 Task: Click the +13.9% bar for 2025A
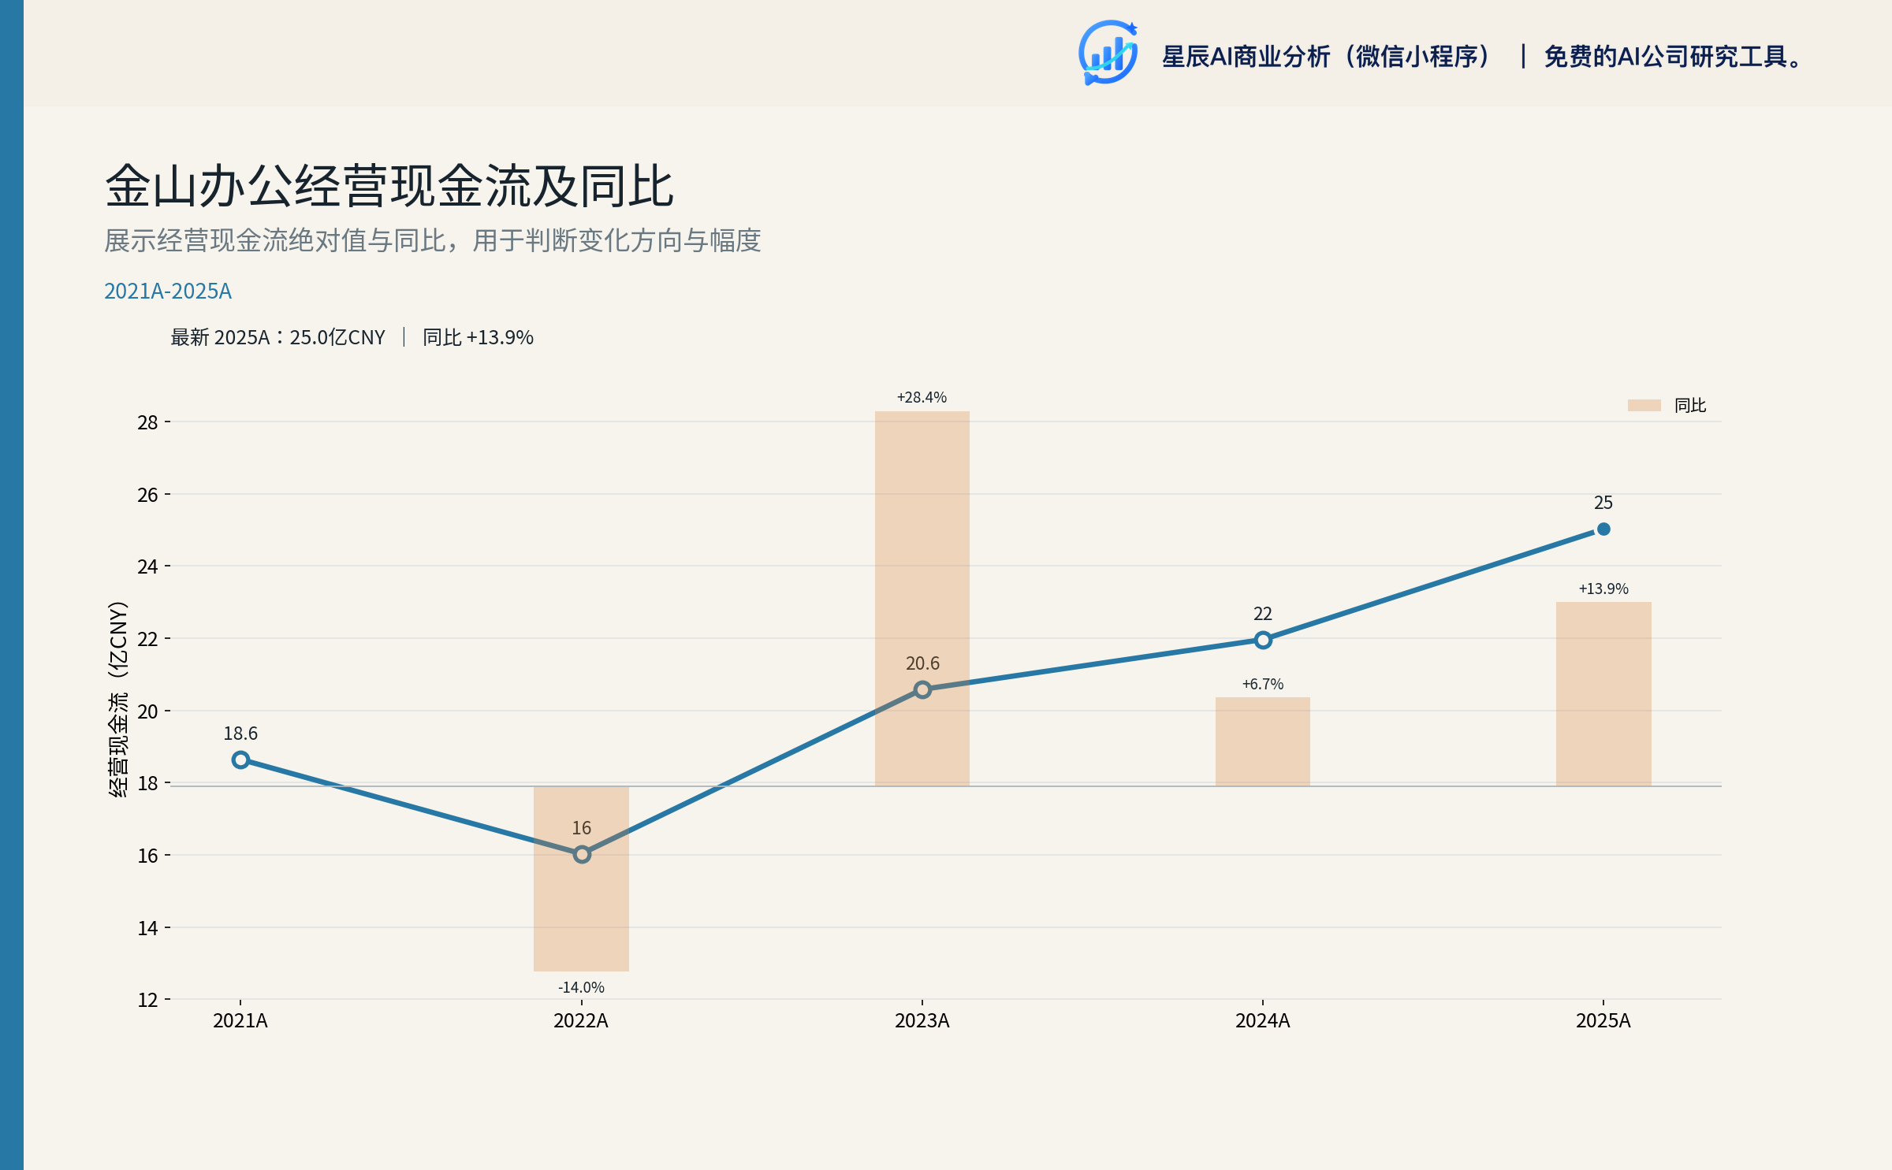point(1603,694)
